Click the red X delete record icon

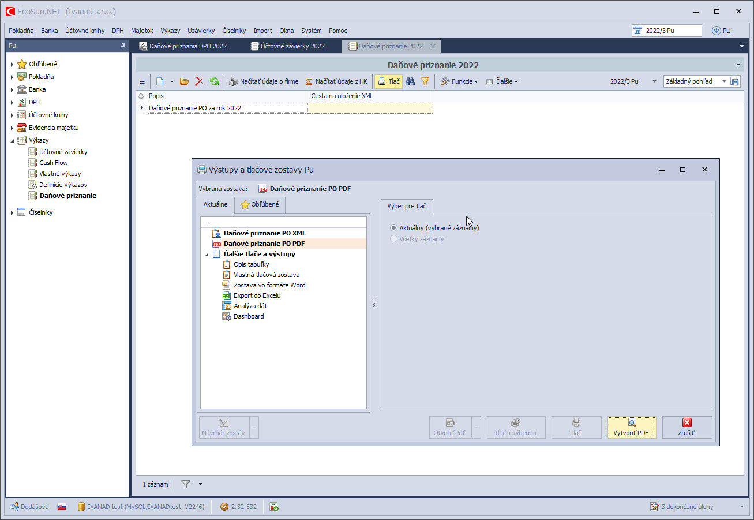(x=200, y=82)
